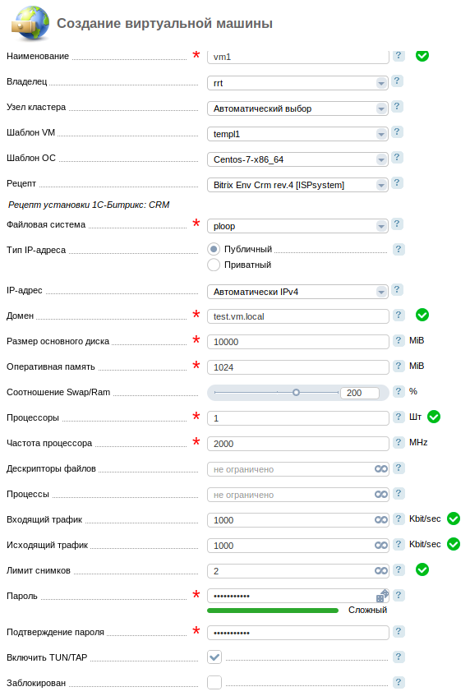
Task: Uncheck the Включить TUN/TAP checkbox
Action: pyautogui.click(x=214, y=657)
